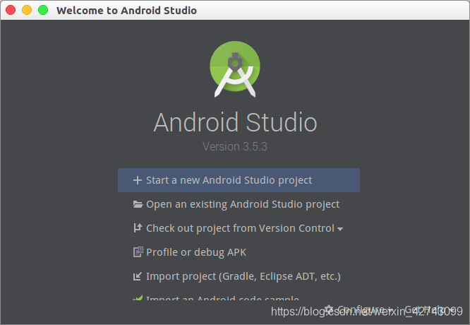The height and width of the screenshot is (325, 470).
Task: Click the Android Studio title text
Action: coord(235,122)
